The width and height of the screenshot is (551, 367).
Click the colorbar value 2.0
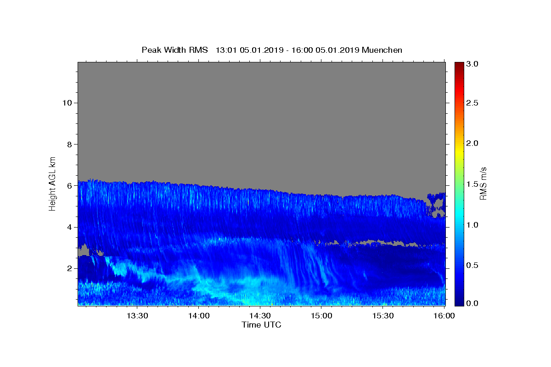[472, 143]
